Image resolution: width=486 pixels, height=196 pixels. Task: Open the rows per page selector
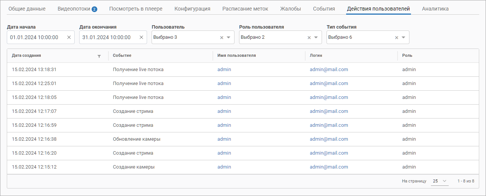pyautogui.click(x=440, y=181)
